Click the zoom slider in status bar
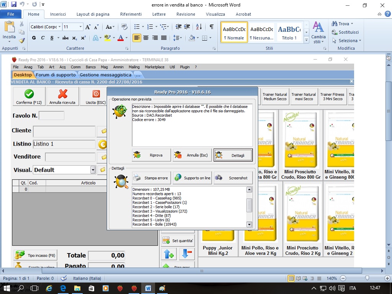 pyautogui.click(x=367, y=278)
